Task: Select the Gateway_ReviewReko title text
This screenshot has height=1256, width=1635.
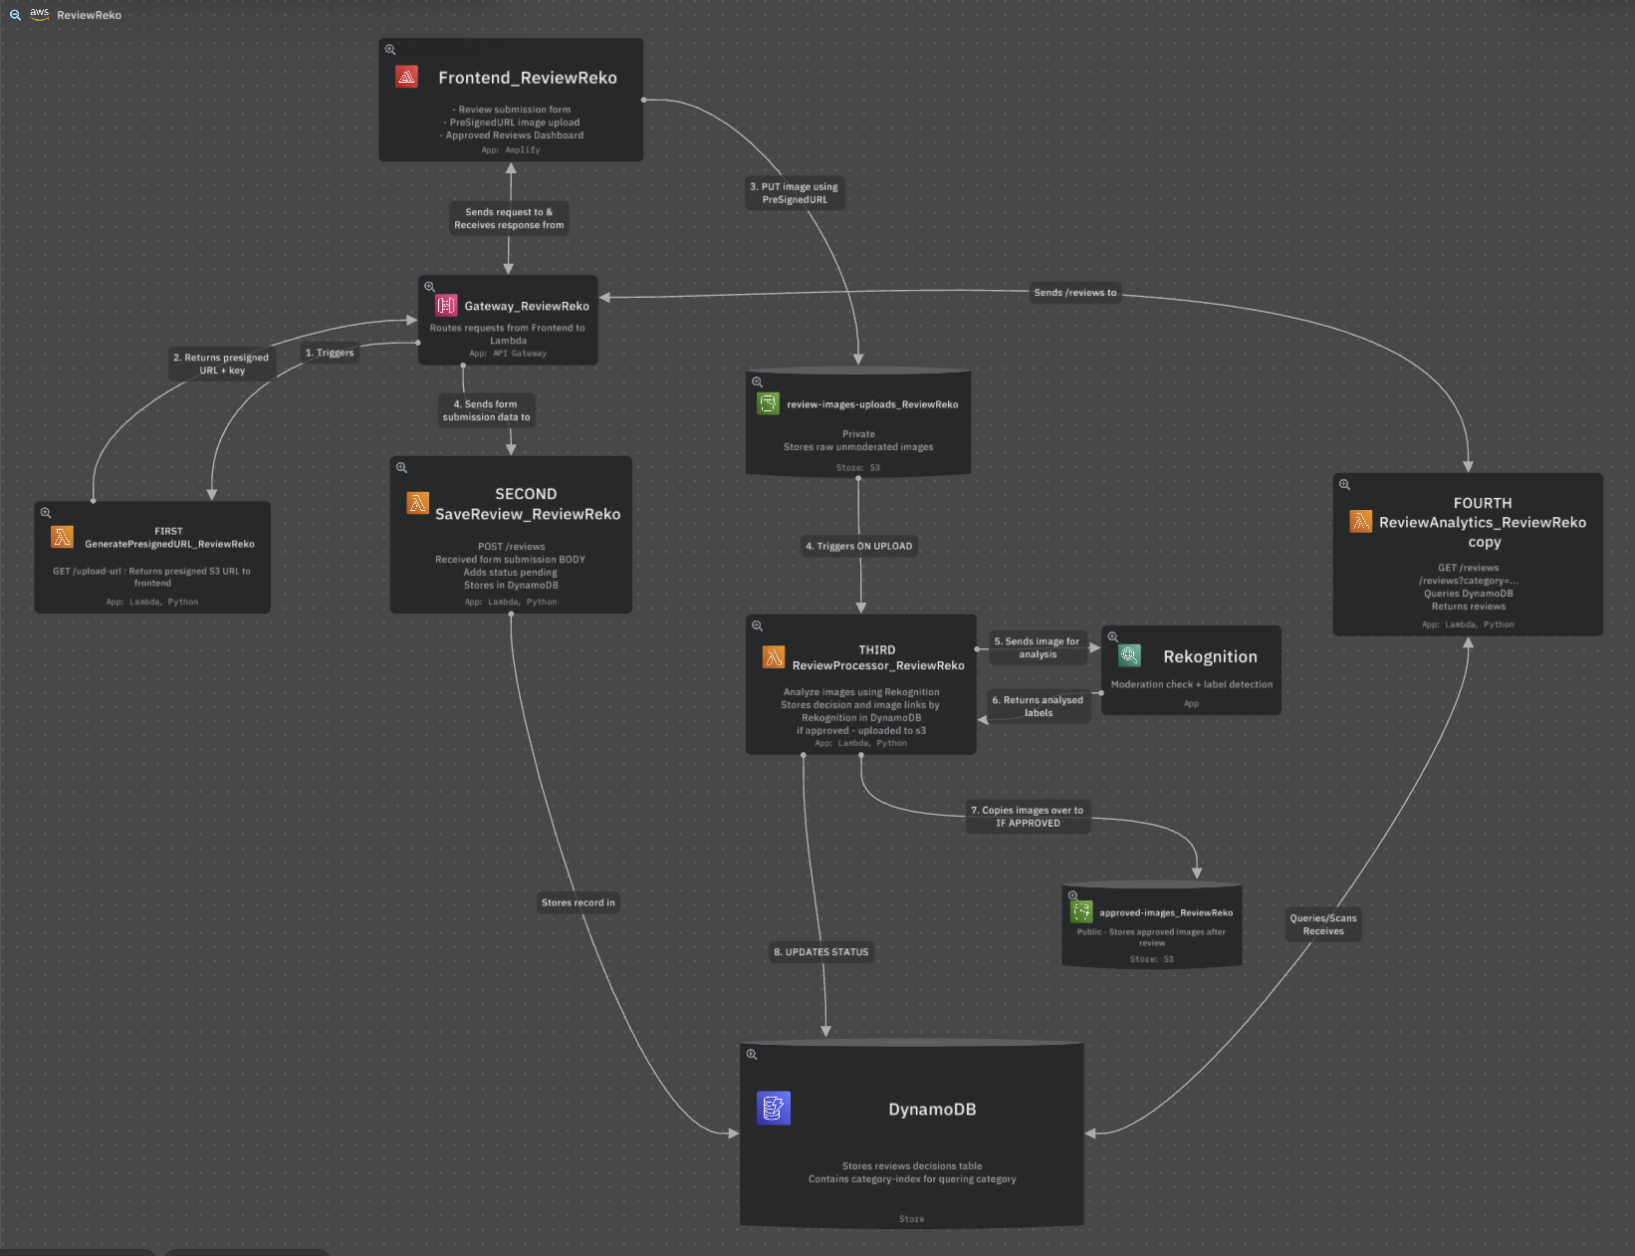Action: tap(527, 306)
